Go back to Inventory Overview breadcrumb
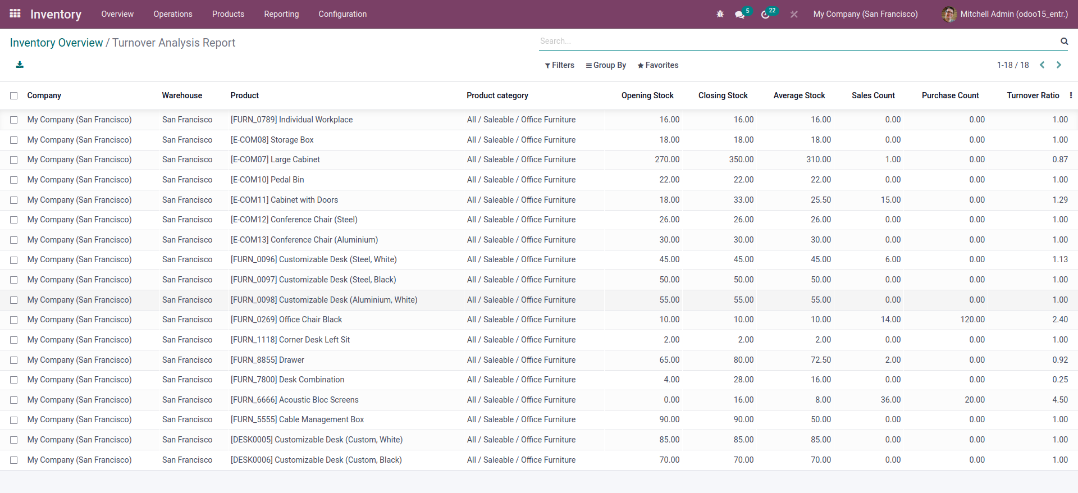1078x493 pixels. (56, 43)
